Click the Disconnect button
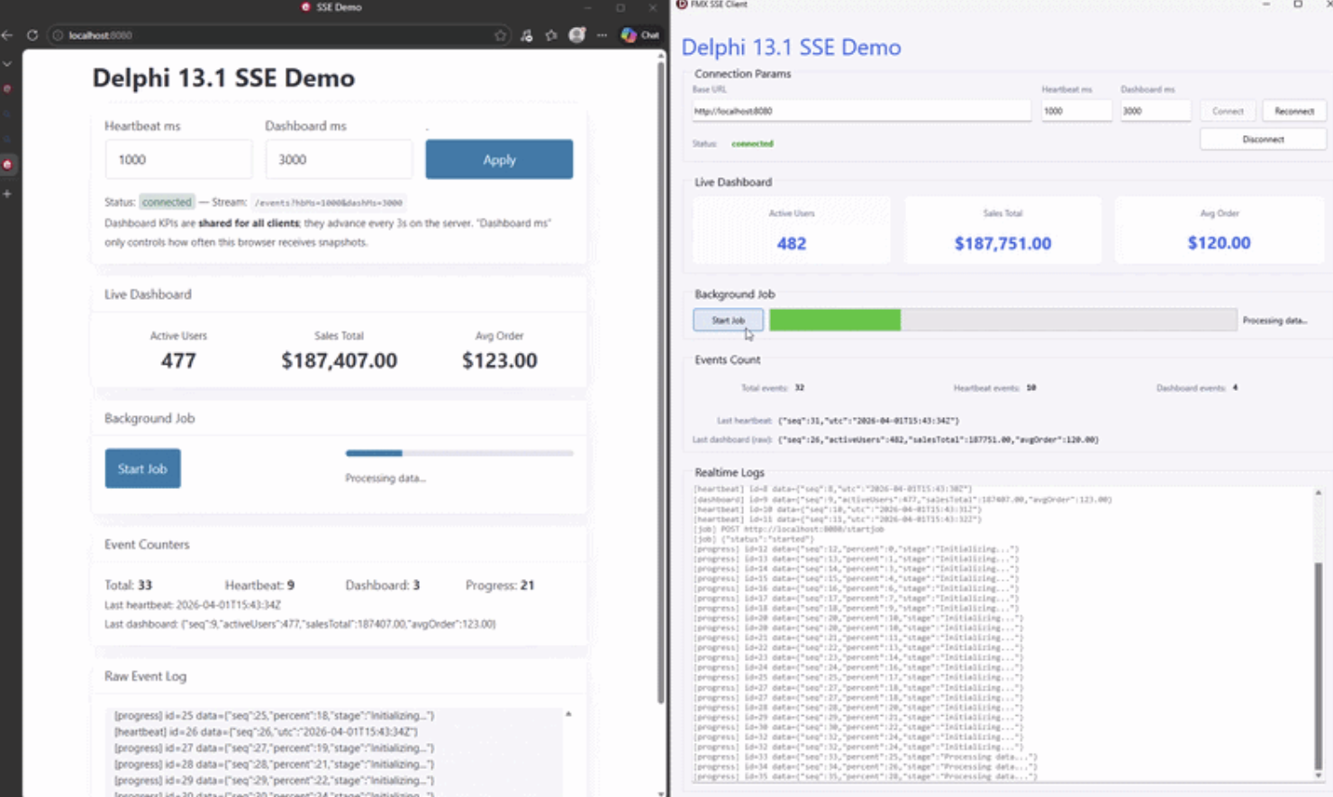The height and width of the screenshot is (797, 1333). (1263, 140)
